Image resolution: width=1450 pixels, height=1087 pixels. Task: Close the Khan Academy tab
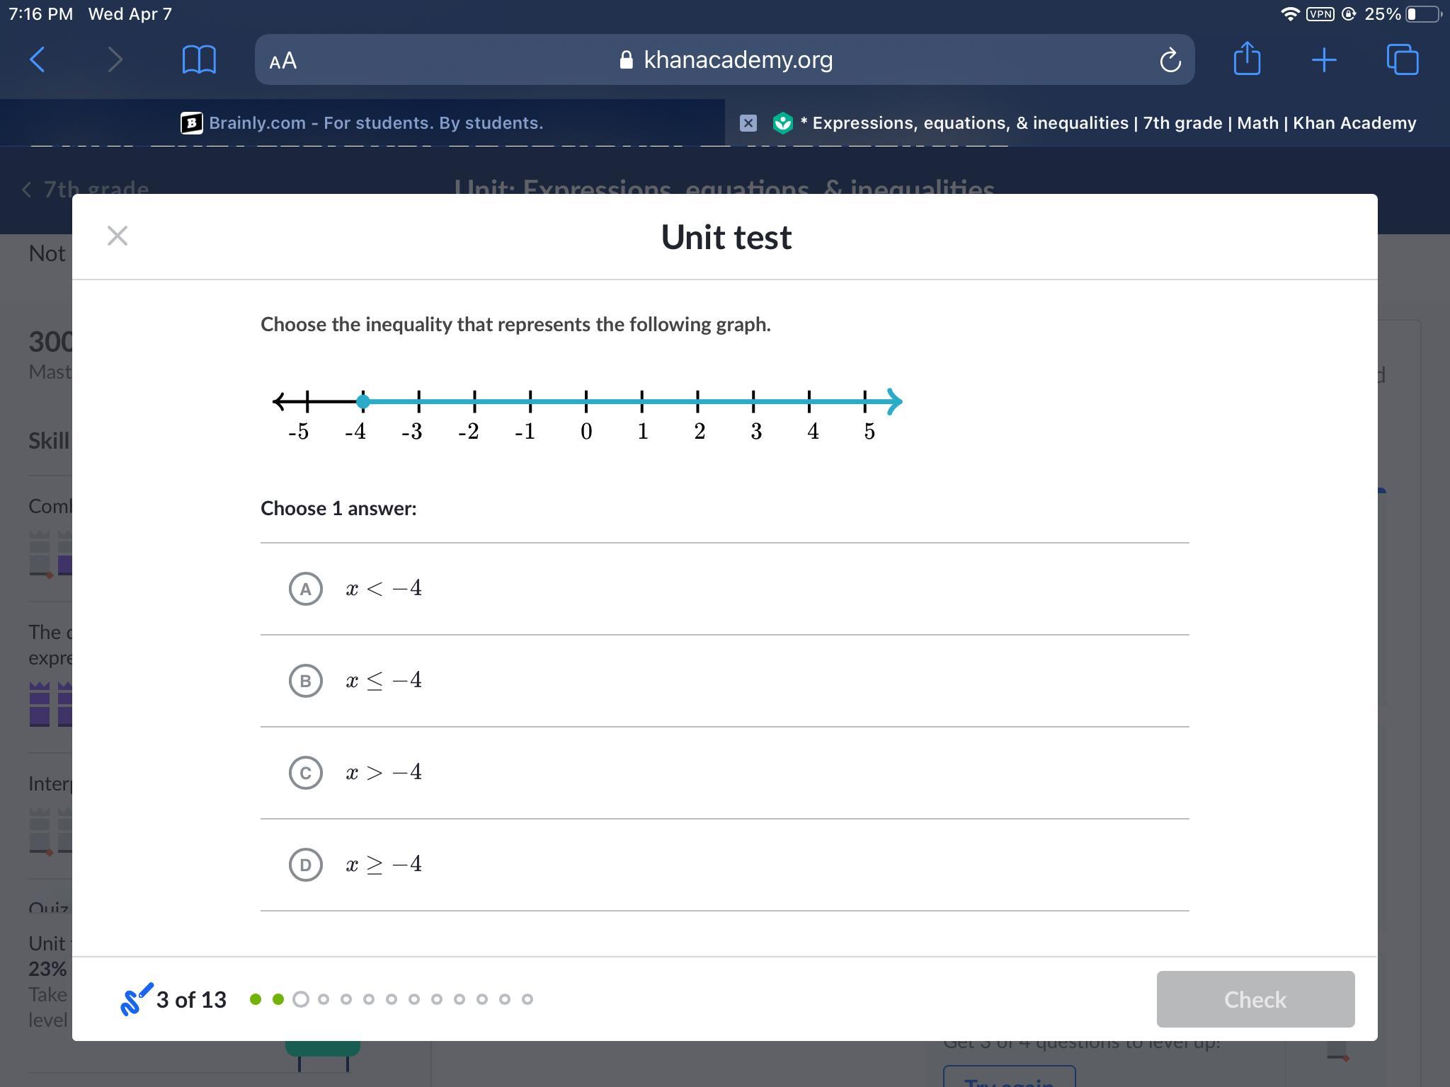(x=748, y=123)
